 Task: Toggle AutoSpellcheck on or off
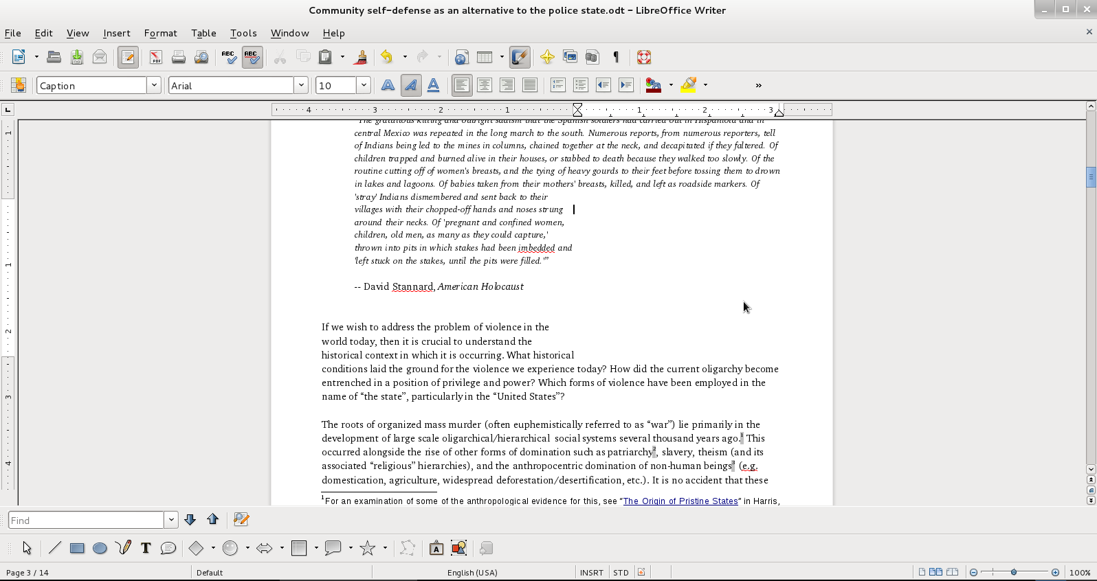(252, 57)
